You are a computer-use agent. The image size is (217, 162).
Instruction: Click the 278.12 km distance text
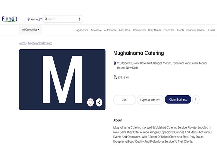click(123, 77)
